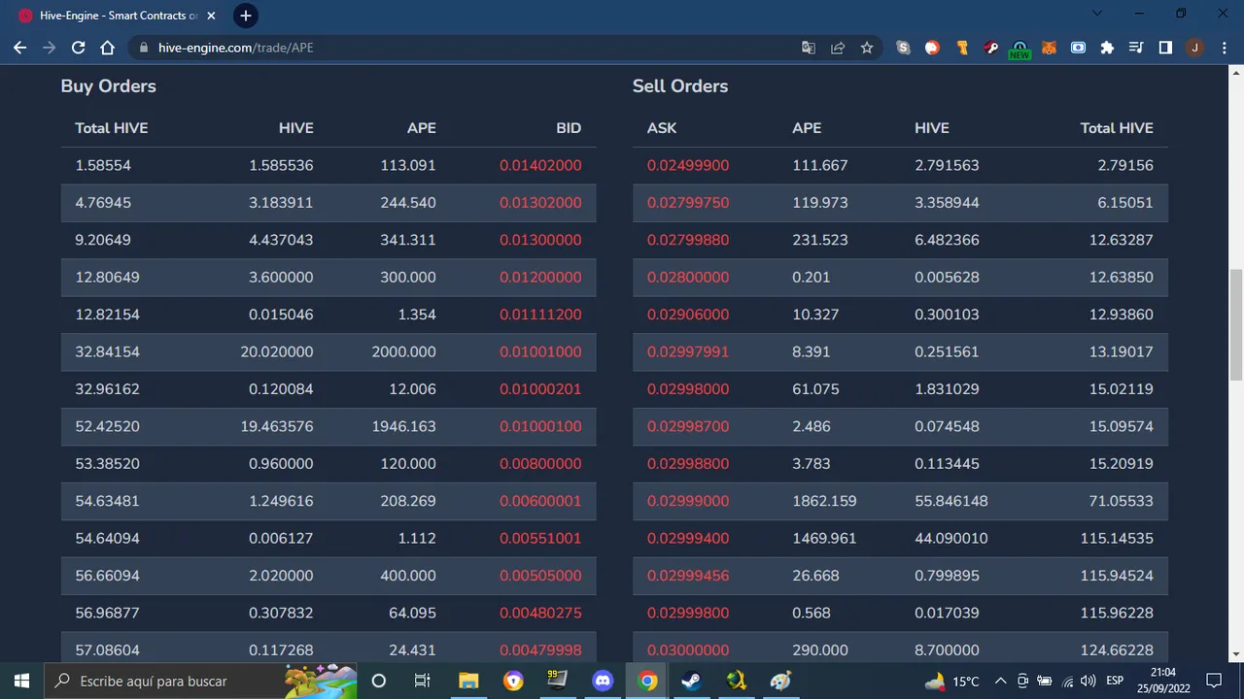Open Task View on the taskbar

(422, 681)
